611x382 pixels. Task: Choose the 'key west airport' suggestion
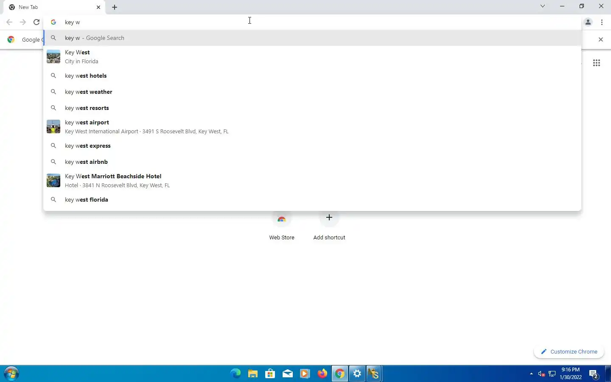coord(312,126)
